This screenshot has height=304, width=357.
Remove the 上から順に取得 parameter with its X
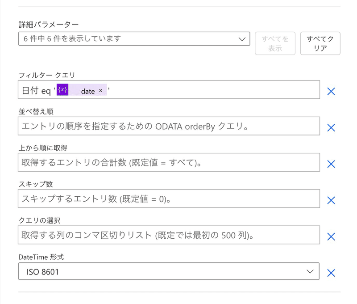click(x=331, y=164)
